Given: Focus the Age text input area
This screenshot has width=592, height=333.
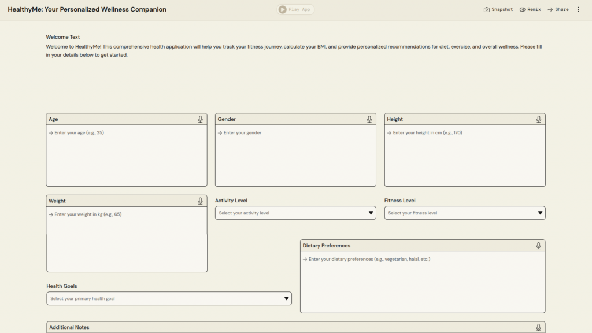Looking at the screenshot, I should [x=127, y=156].
